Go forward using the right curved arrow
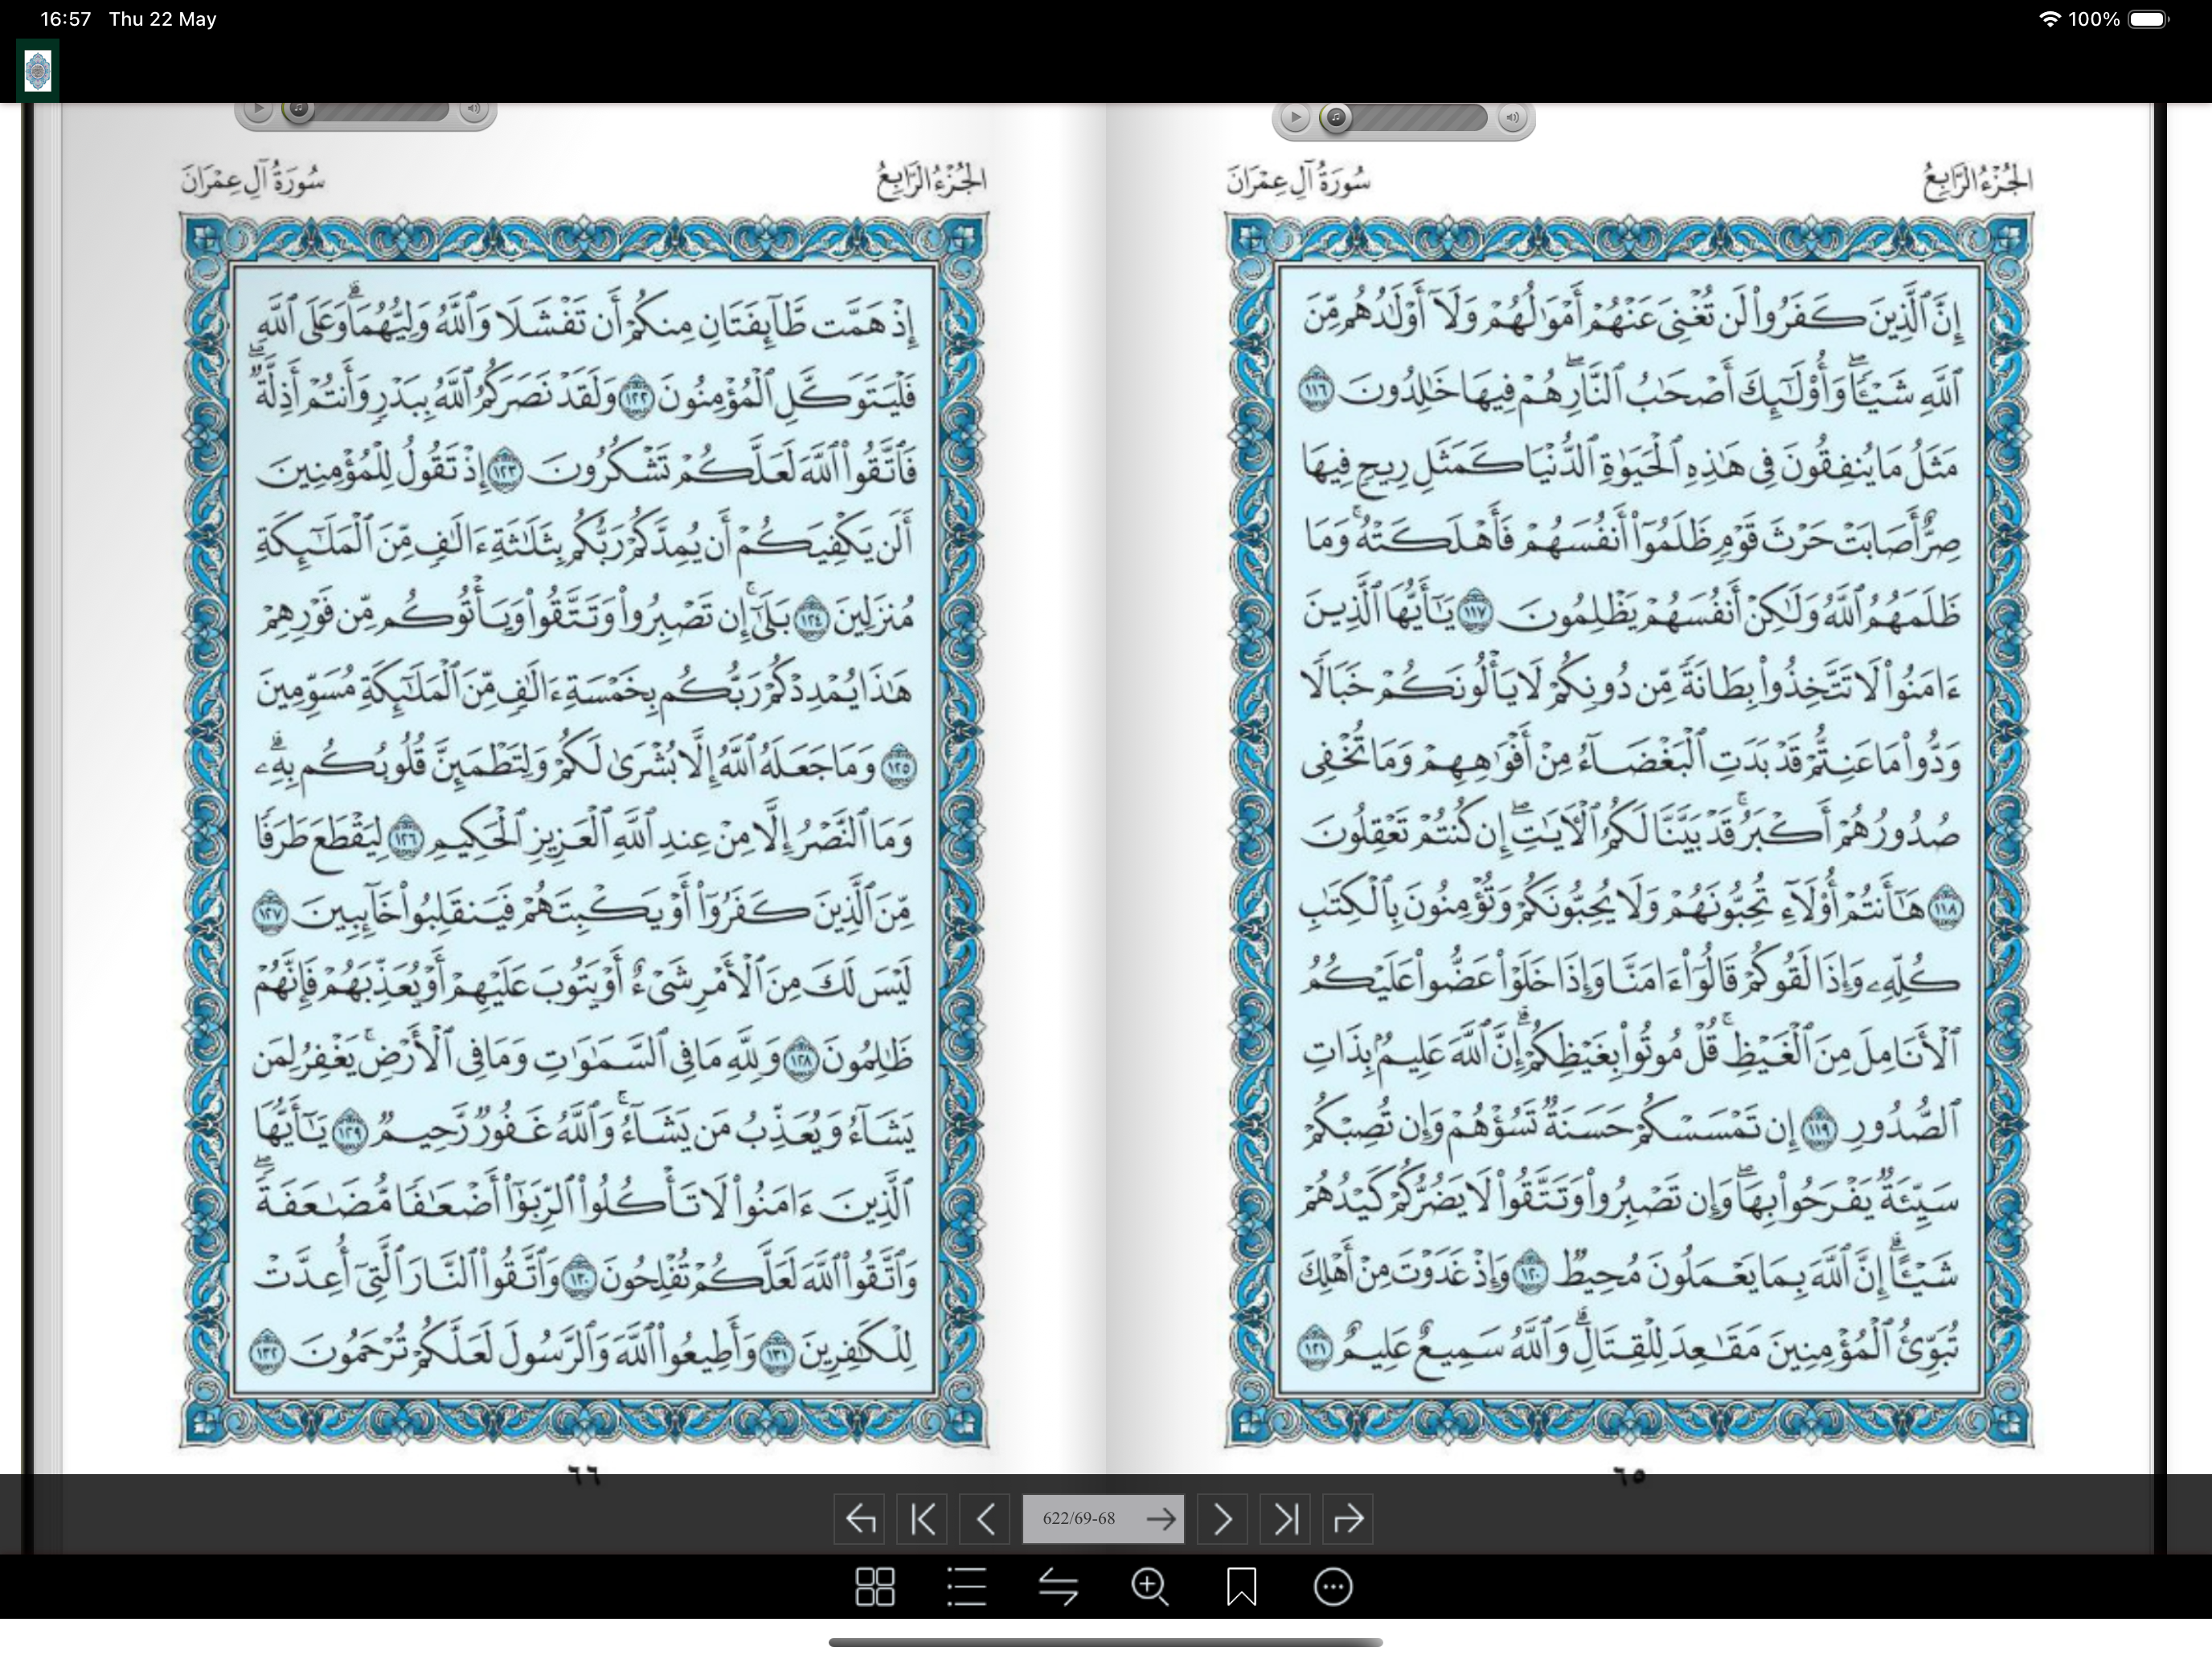This screenshot has height=1659, width=2212. point(1348,1519)
